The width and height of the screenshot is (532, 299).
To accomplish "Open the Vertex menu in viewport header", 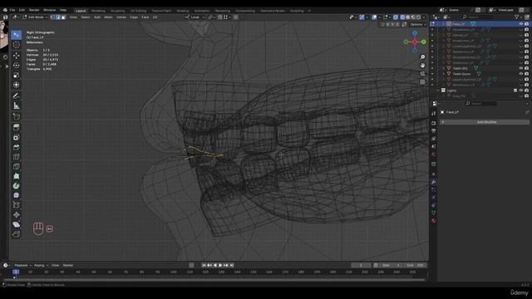I will (121, 17).
